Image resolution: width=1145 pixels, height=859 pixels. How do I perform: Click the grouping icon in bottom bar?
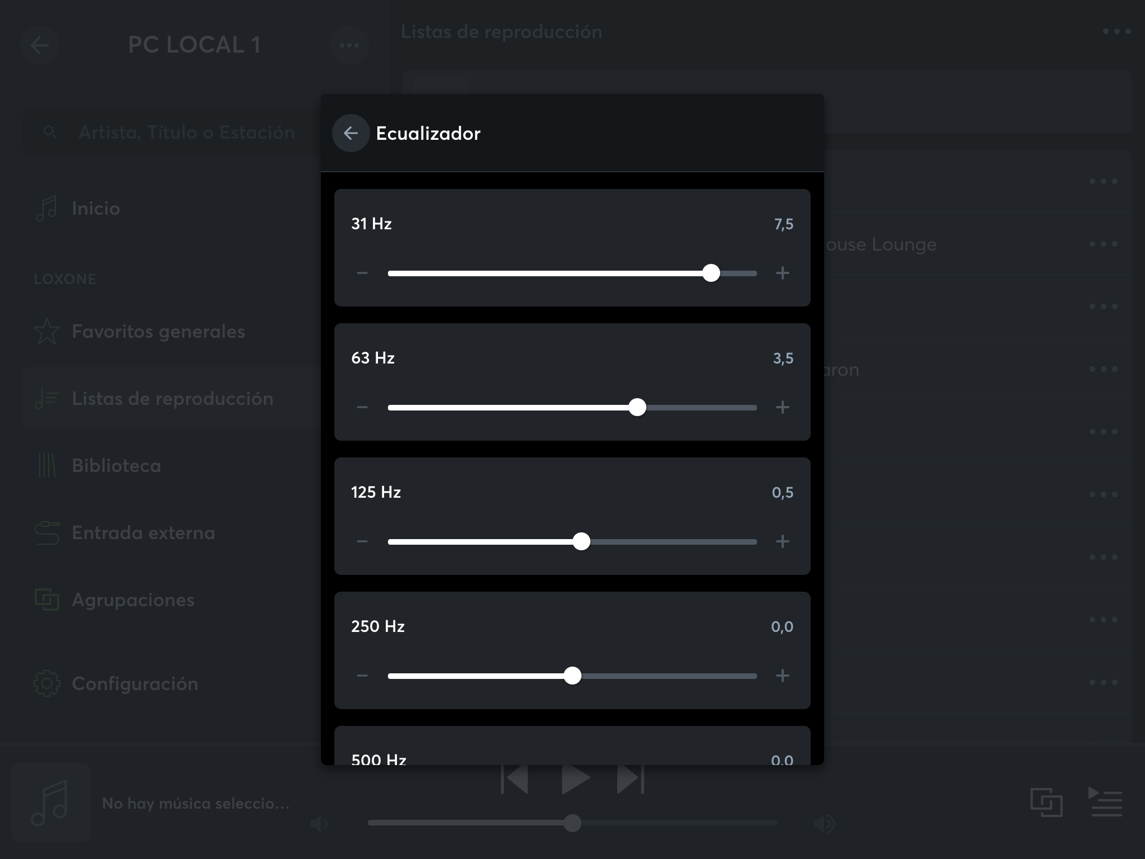coord(1046,802)
